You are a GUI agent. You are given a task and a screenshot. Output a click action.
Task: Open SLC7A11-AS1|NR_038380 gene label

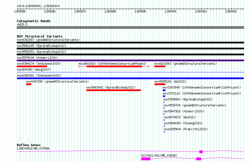(159, 155)
